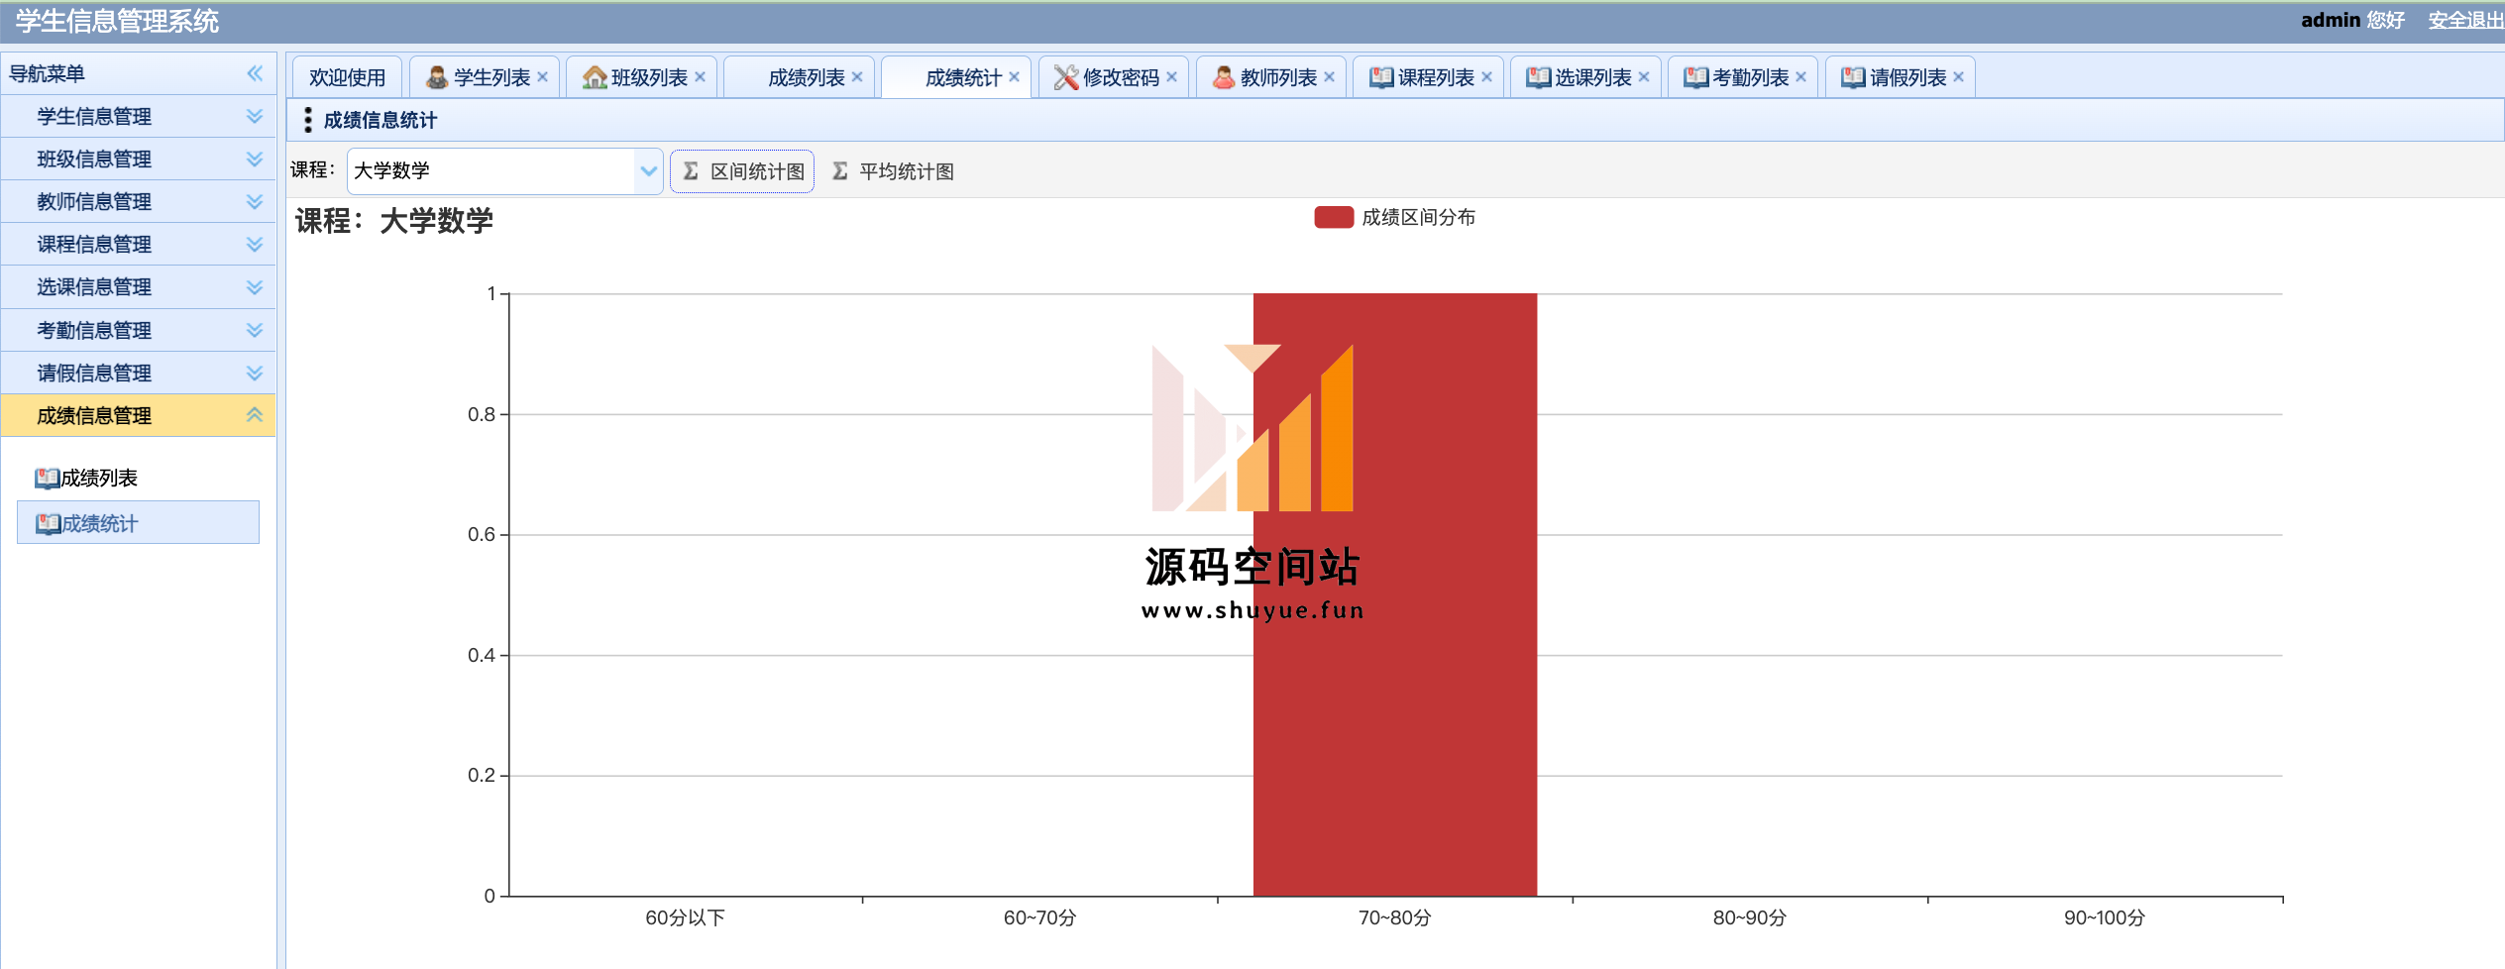2505x969 pixels.
Task: Expand 教师信息管理 section arrow
Action: tap(255, 201)
